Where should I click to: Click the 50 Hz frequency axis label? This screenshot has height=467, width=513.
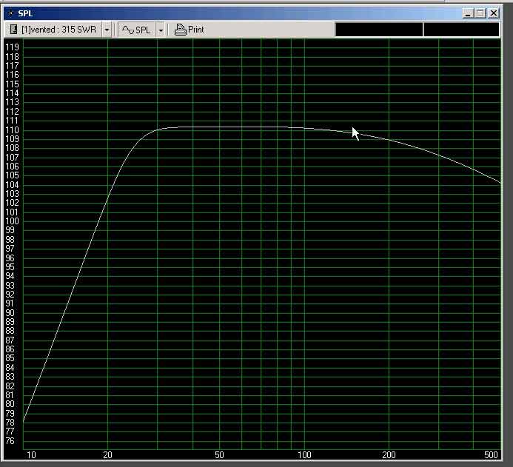(219, 455)
